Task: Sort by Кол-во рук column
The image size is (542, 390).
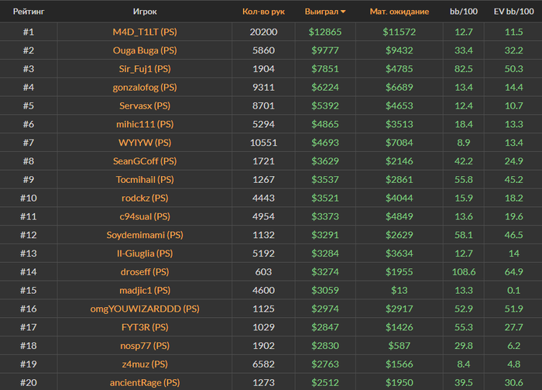Action: click(263, 12)
